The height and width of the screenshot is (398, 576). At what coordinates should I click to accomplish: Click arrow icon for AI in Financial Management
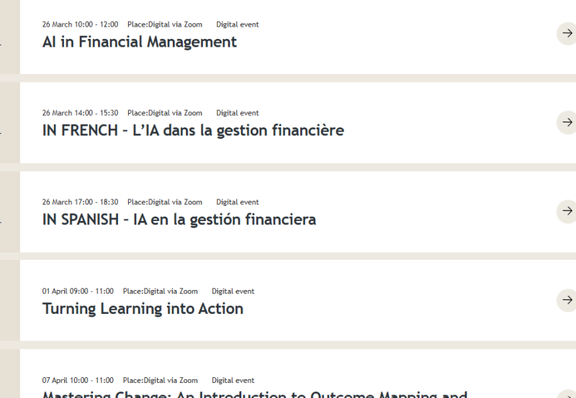point(567,33)
